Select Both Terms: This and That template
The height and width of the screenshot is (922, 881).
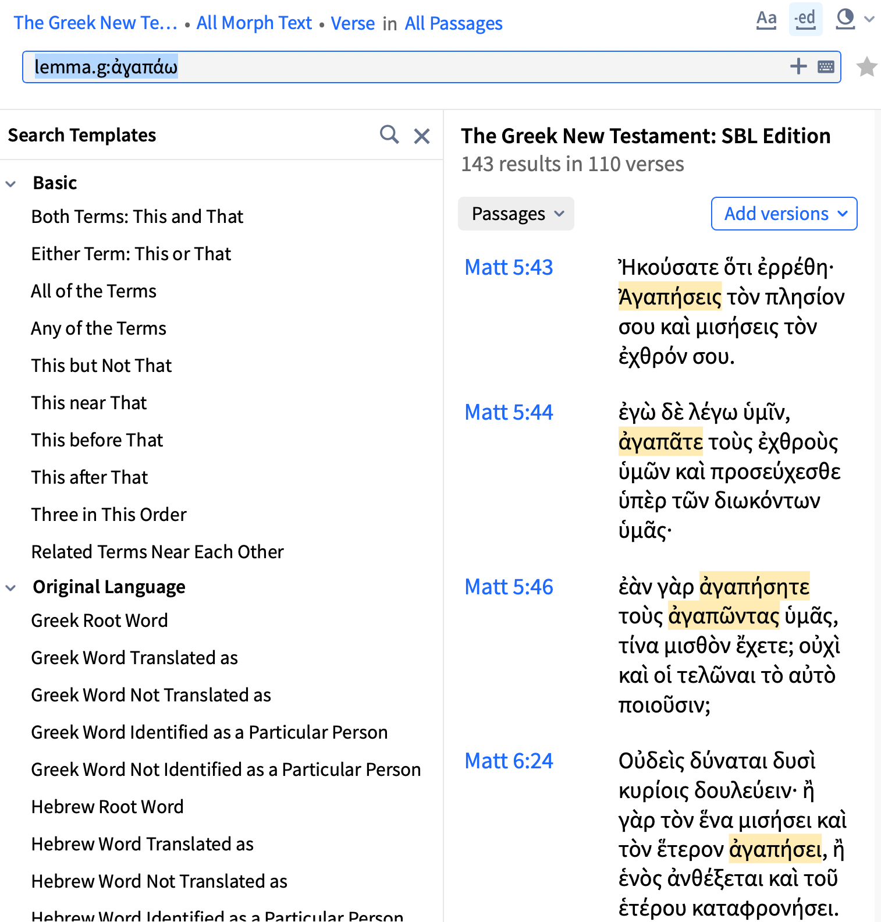(137, 217)
